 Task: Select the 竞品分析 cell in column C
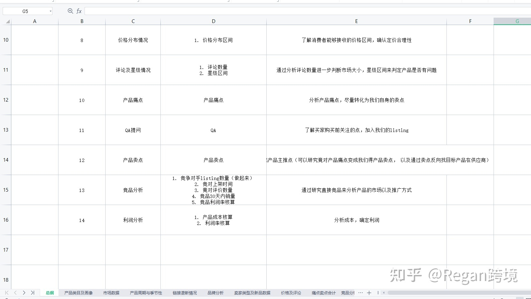coord(133,190)
